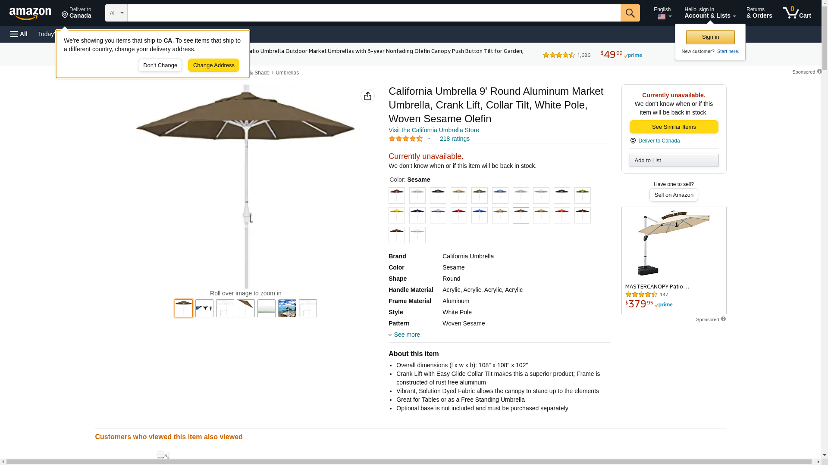Click the Amazon logo
Screen dimensions: 828x465
[30, 13]
